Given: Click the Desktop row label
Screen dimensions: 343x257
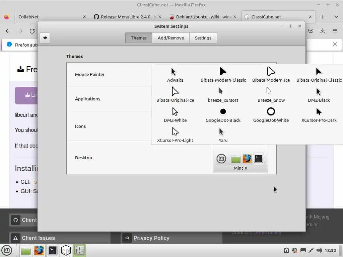Looking at the screenshot, I should [83, 158].
